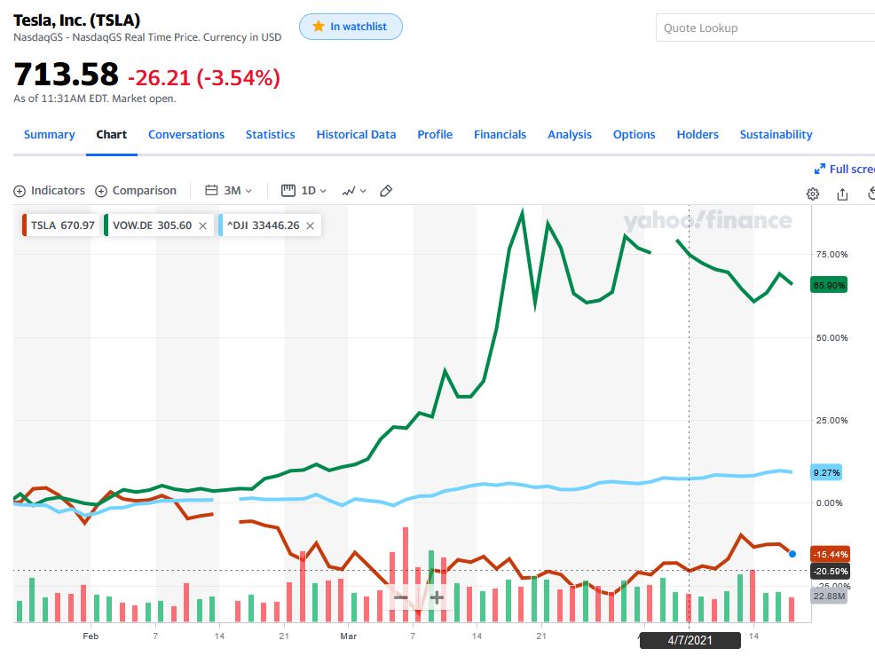Click the Comparison button
The width and height of the screenshot is (875, 672).
[x=136, y=191]
